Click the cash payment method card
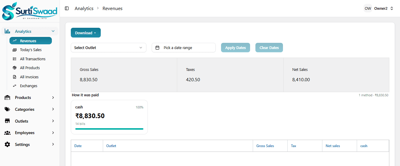 coord(109,117)
